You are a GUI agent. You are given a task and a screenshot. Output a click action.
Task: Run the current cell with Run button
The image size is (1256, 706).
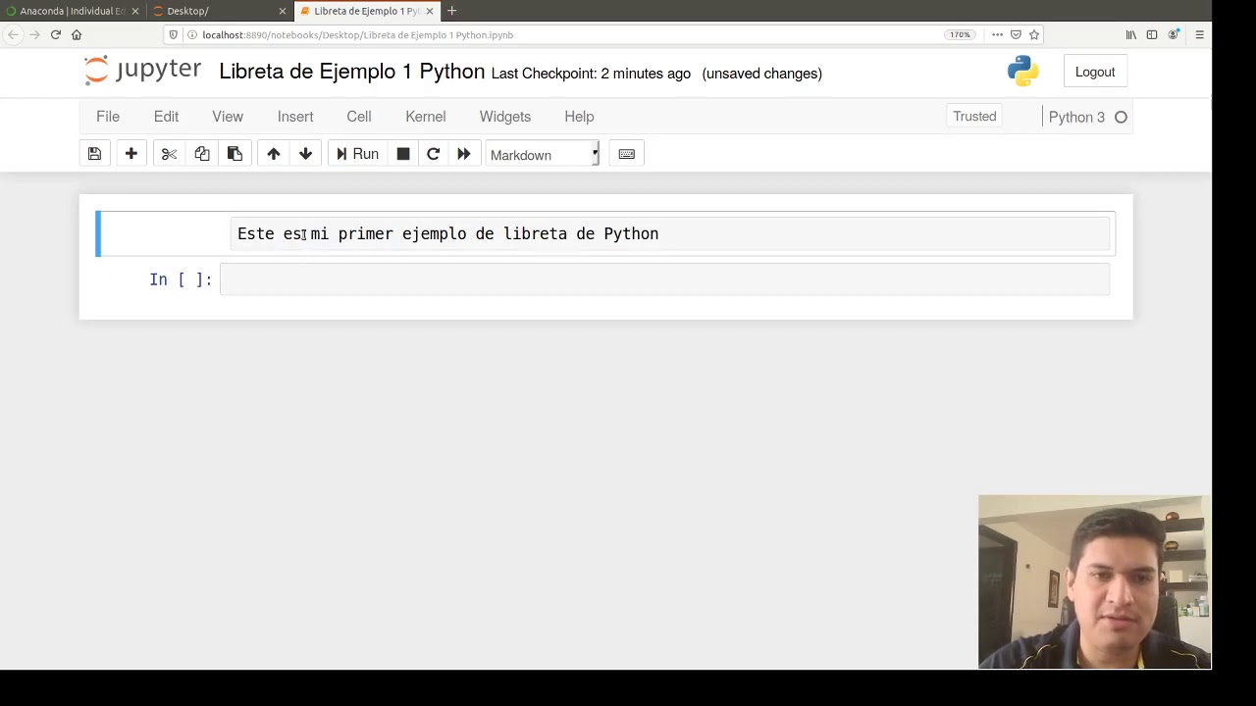357,154
